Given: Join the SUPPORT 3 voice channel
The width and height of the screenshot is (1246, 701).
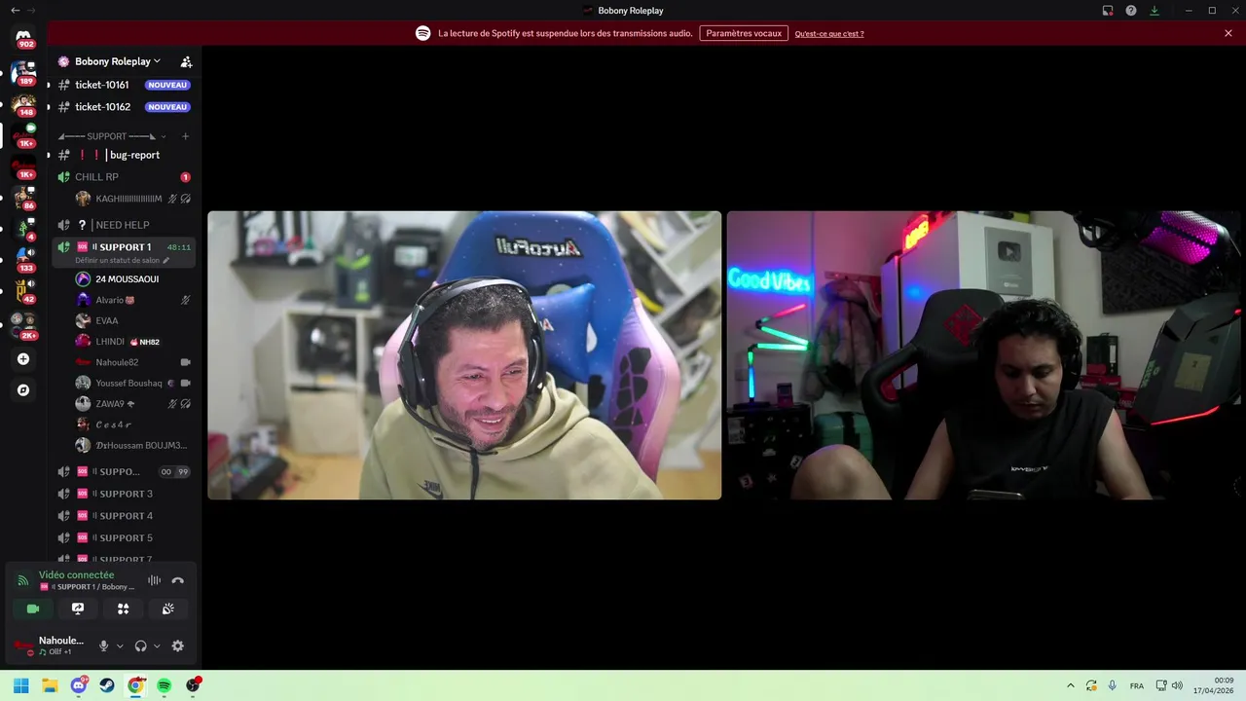Looking at the screenshot, I should click(124, 494).
